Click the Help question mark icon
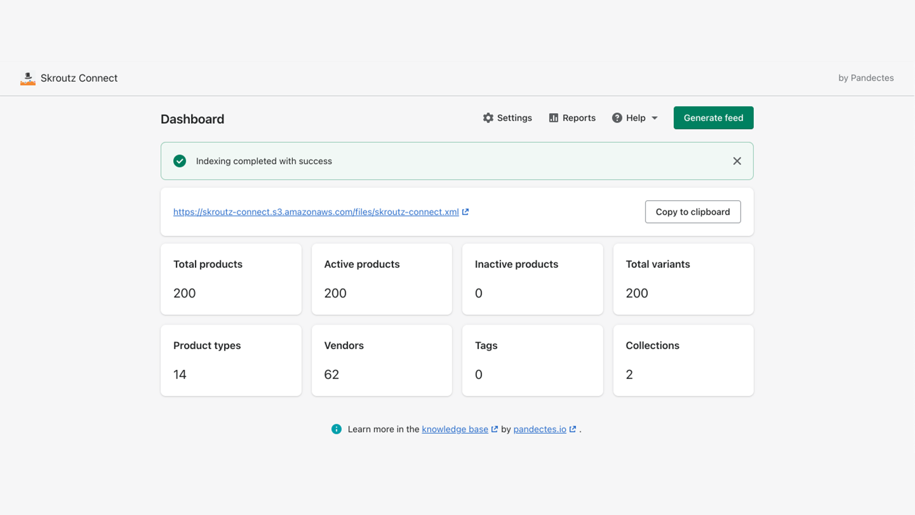The height and width of the screenshot is (515, 915). [x=617, y=118]
